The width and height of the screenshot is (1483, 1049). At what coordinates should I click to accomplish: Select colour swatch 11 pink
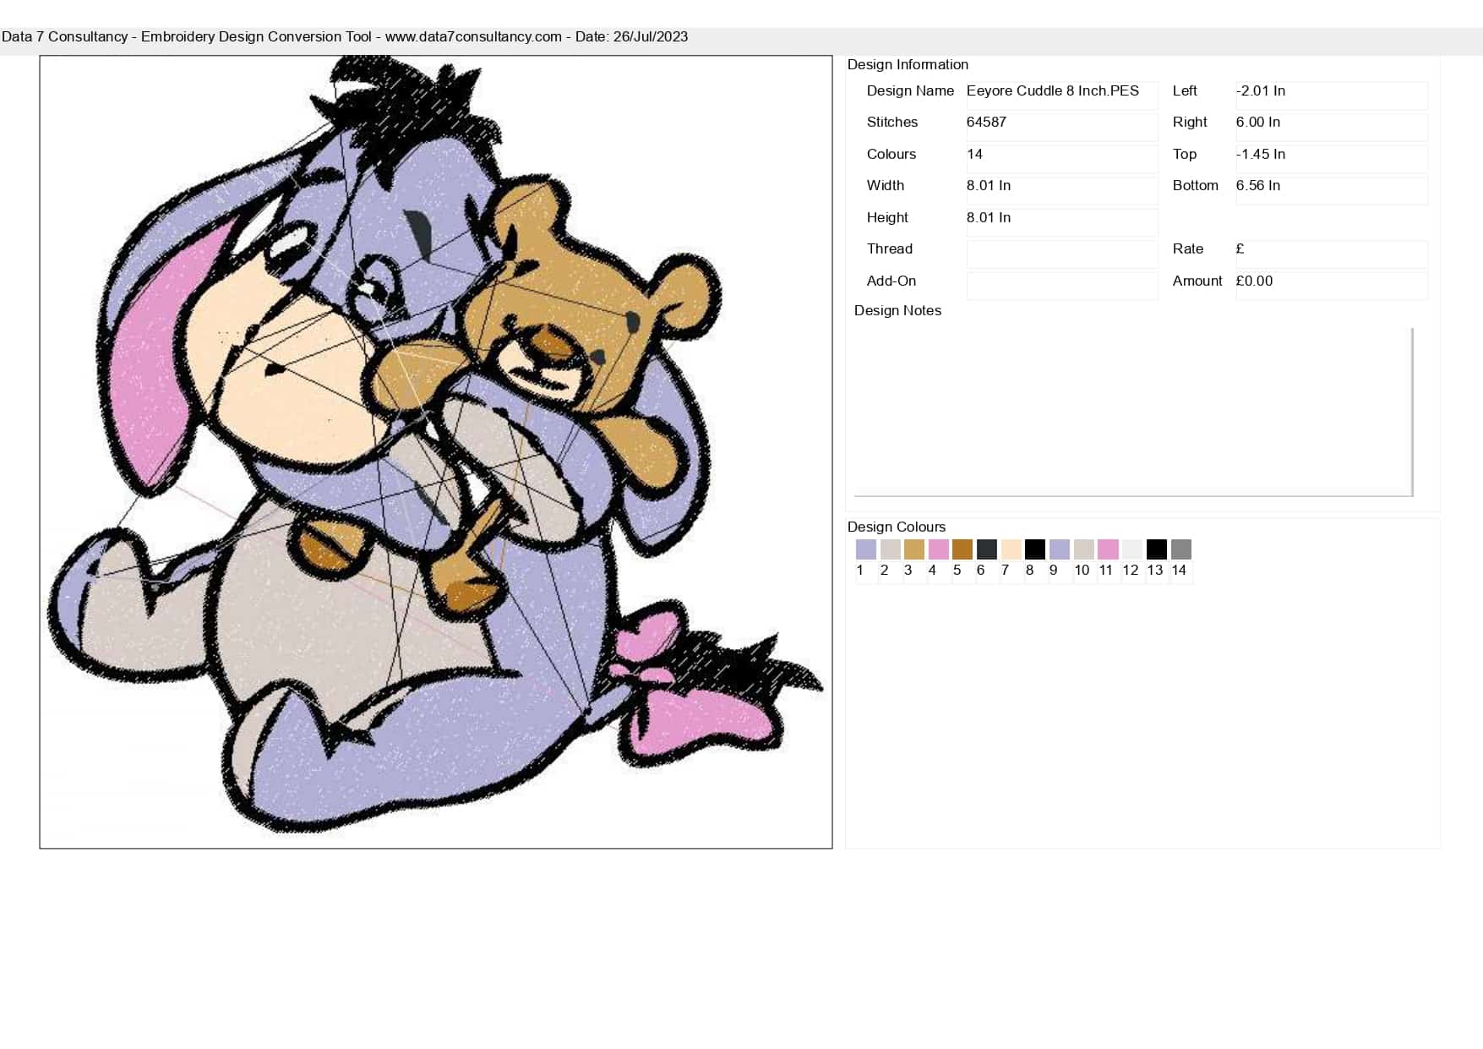(1109, 549)
